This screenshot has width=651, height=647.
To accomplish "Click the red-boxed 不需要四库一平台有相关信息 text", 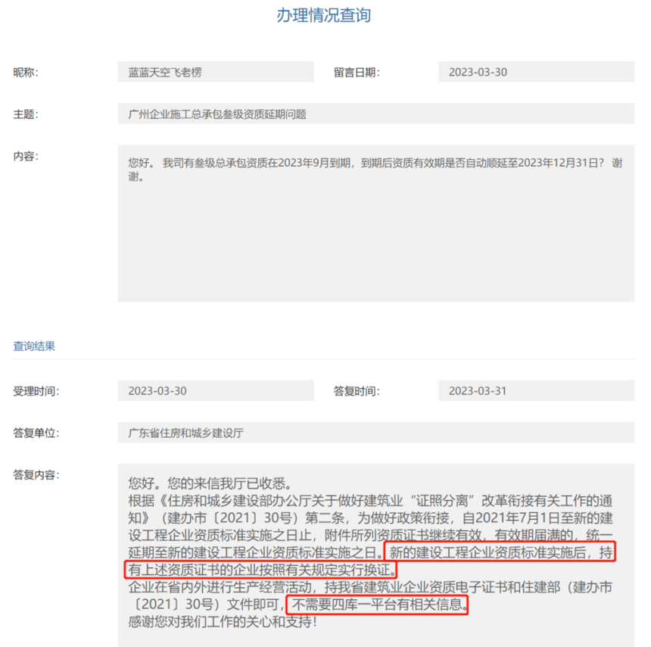I will (x=377, y=605).
